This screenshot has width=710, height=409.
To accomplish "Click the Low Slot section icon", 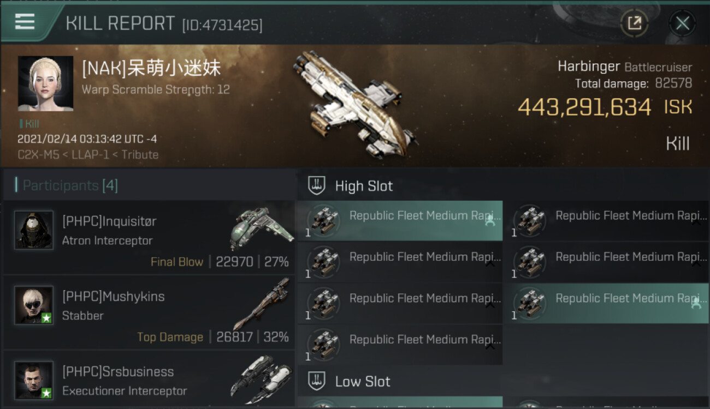I will click(x=317, y=381).
